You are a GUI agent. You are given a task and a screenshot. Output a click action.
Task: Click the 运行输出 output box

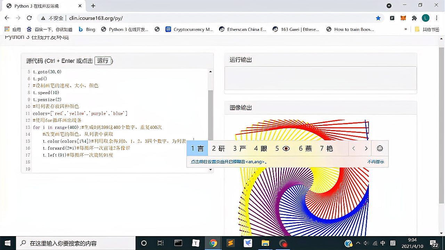click(321, 78)
